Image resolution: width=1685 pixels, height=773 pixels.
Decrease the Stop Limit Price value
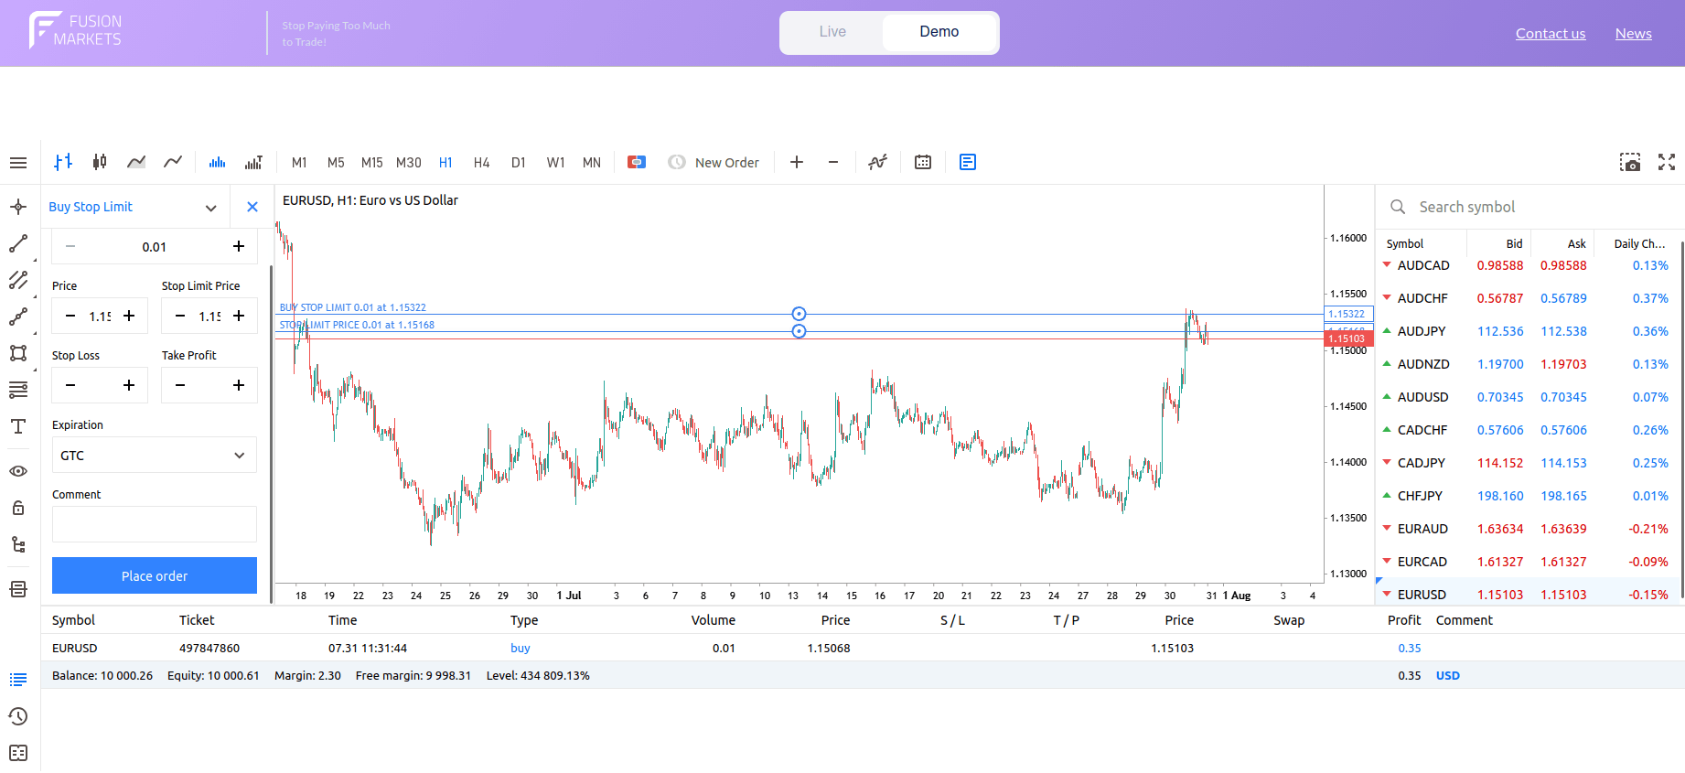[180, 316]
